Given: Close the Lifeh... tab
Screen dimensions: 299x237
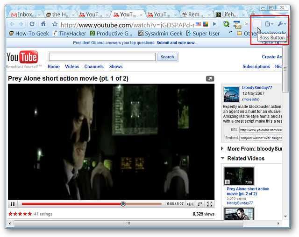Looking at the screenshot, I should tap(243, 15).
